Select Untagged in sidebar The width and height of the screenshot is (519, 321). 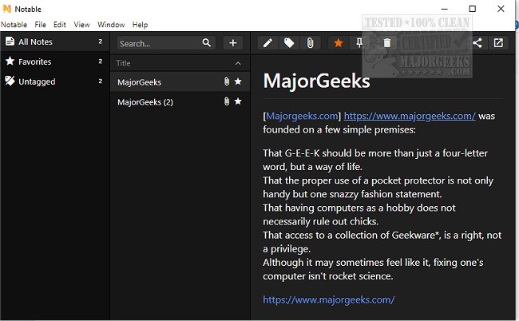[x=54, y=81]
